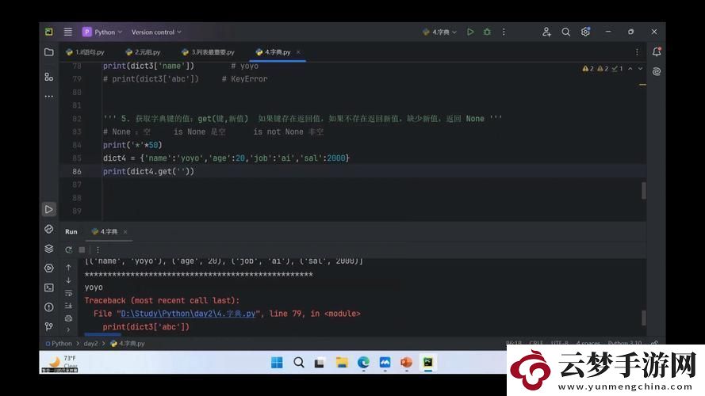The height and width of the screenshot is (396, 705).
Task: Open the AI assistant spiral icon
Action: [657, 71]
